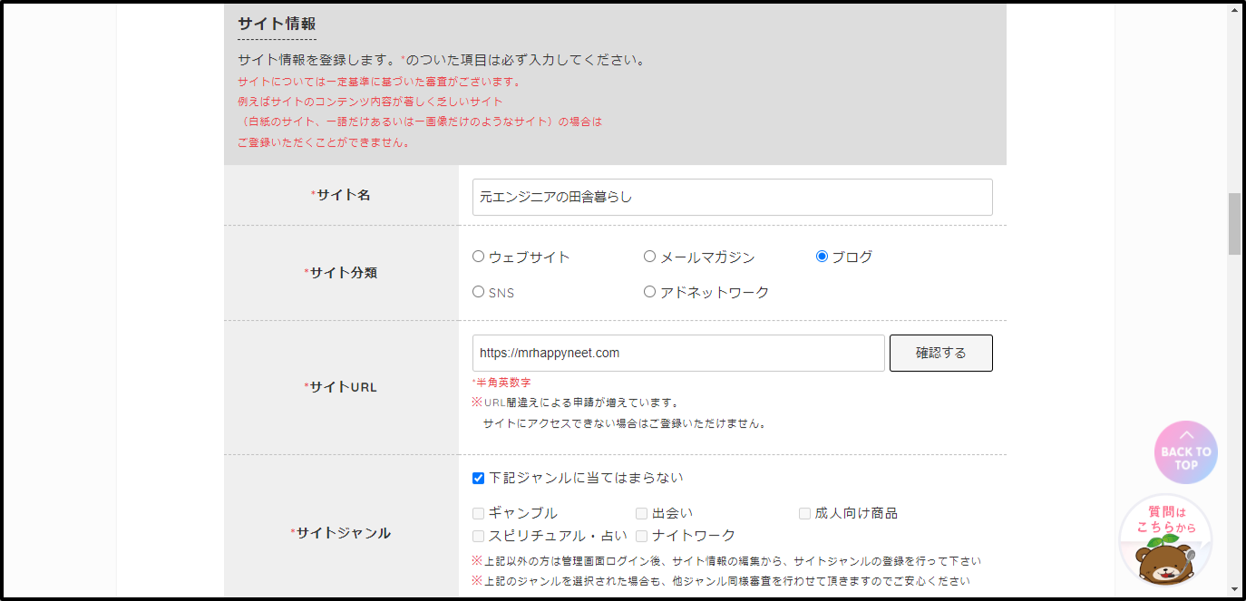This screenshot has width=1246, height=601.
Task: Select the ウェブサイト radio button
Action: point(479,257)
